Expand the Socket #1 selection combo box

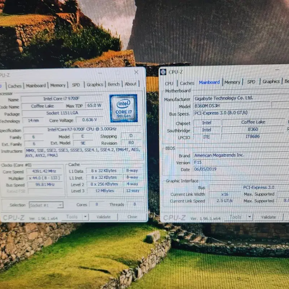coord(46,205)
